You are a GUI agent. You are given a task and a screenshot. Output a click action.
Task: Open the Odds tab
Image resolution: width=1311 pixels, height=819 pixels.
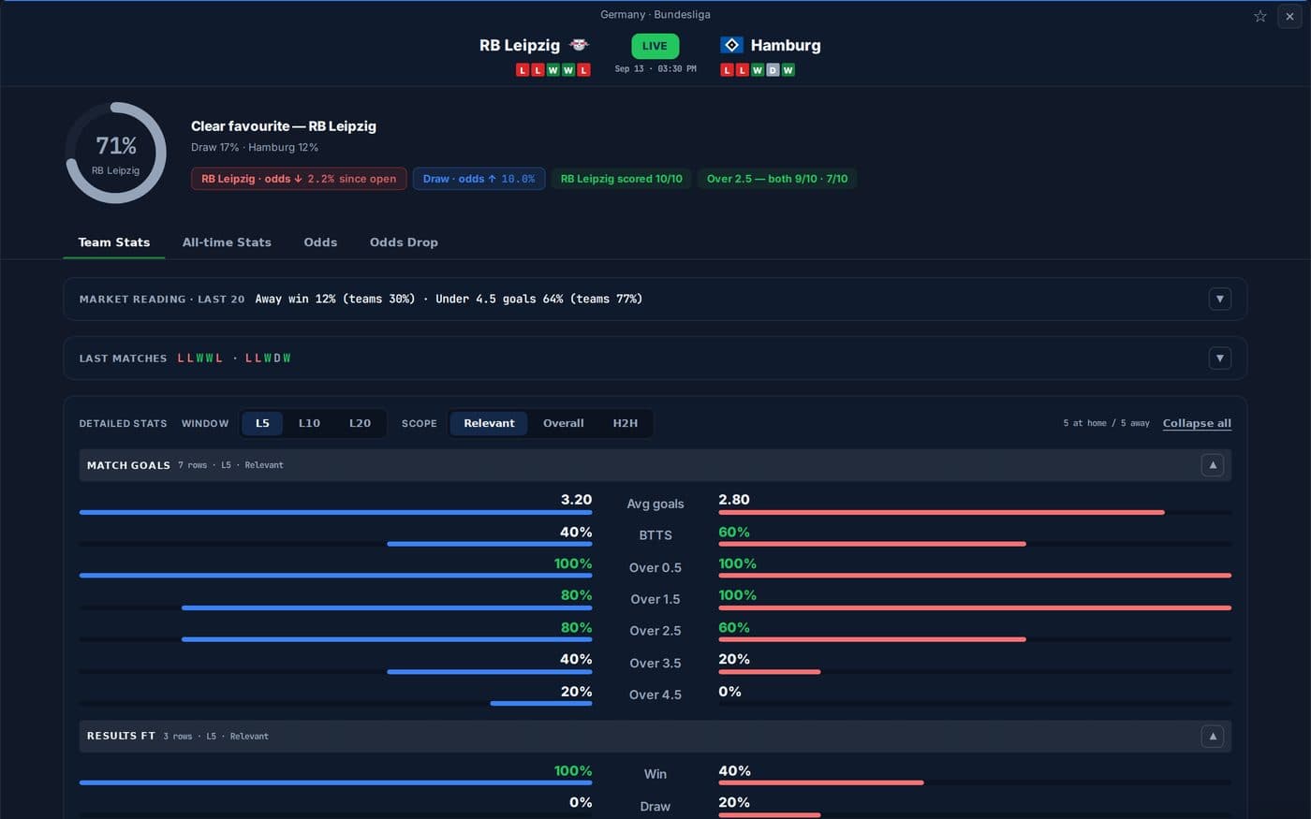[x=320, y=242]
